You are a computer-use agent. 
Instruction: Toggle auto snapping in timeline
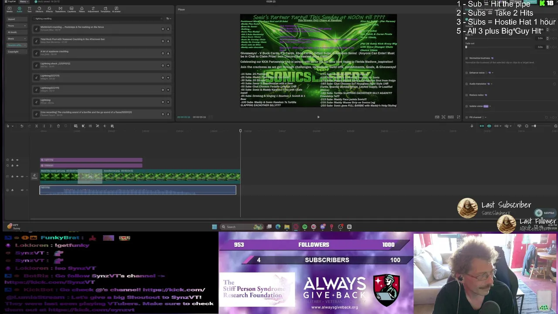point(489,126)
